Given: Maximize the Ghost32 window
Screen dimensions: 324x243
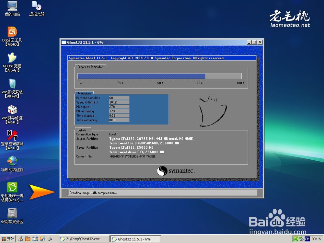Looking at the screenshot, I should tap(254, 42).
